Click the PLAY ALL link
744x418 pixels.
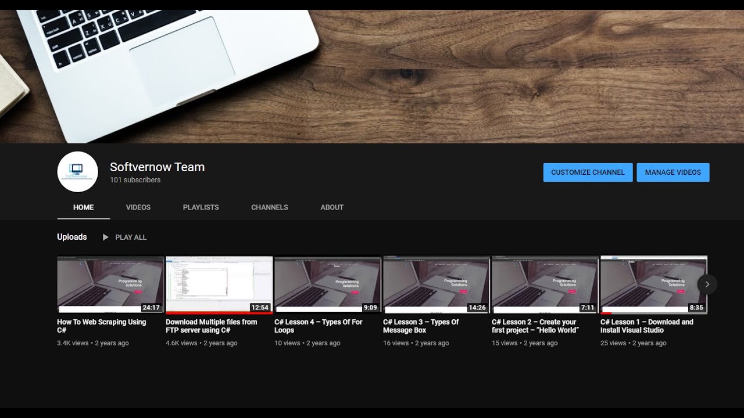point(131,237)
